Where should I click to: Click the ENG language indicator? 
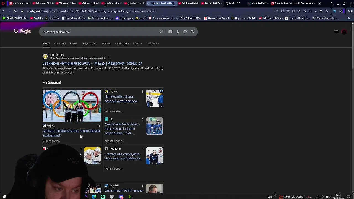click(x=328, y=197)
